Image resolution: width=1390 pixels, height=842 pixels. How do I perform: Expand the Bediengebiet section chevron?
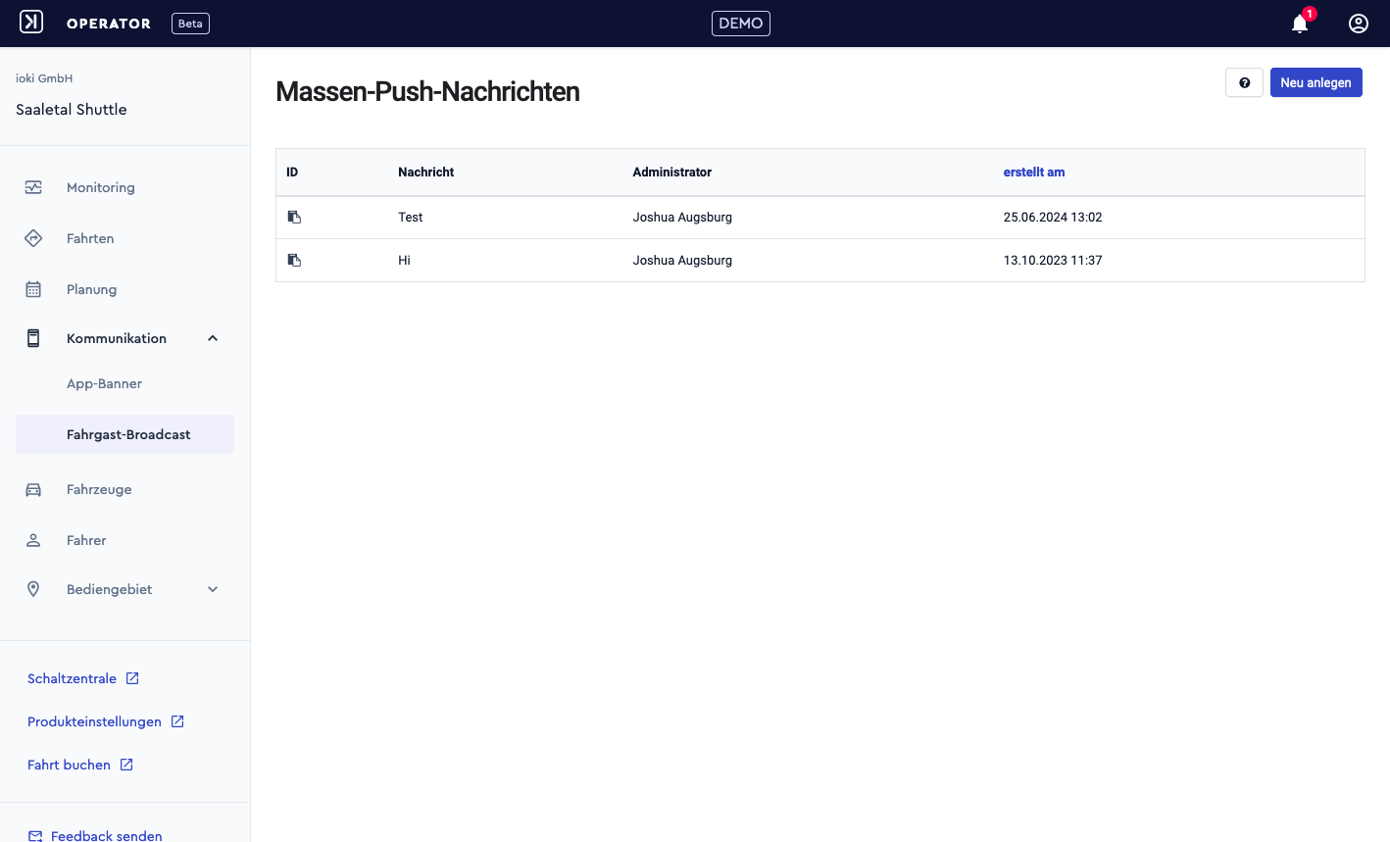213,589
